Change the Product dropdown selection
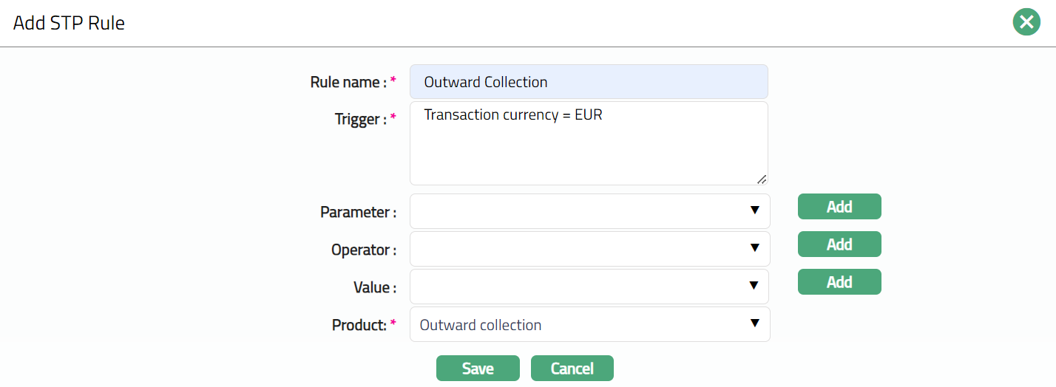This screenshot has width=1056, height=387. click(589, 324)
